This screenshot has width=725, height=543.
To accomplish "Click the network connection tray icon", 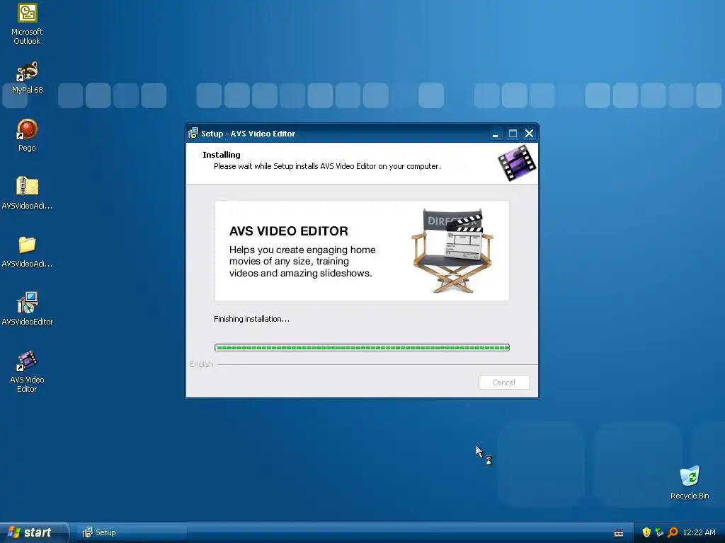I will [659, 532].
